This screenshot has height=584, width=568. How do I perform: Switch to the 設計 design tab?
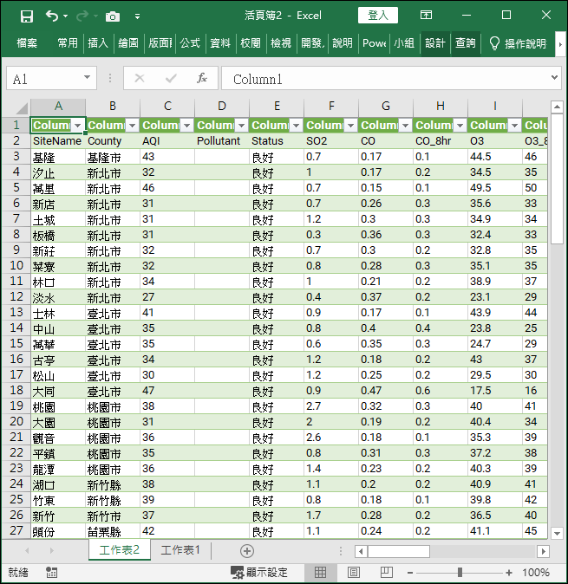click(x=435, y=43)
